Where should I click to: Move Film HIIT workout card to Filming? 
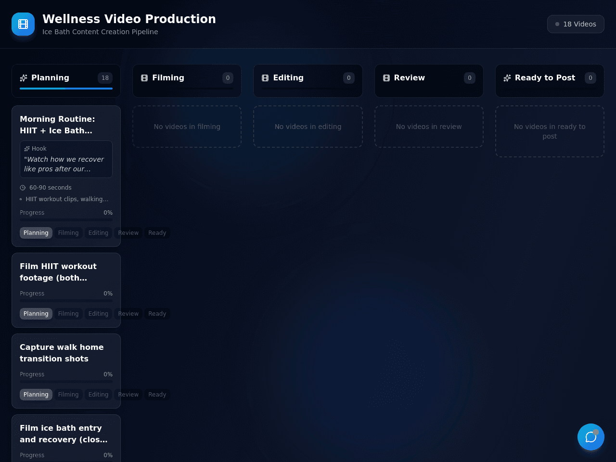pos(68,314)
